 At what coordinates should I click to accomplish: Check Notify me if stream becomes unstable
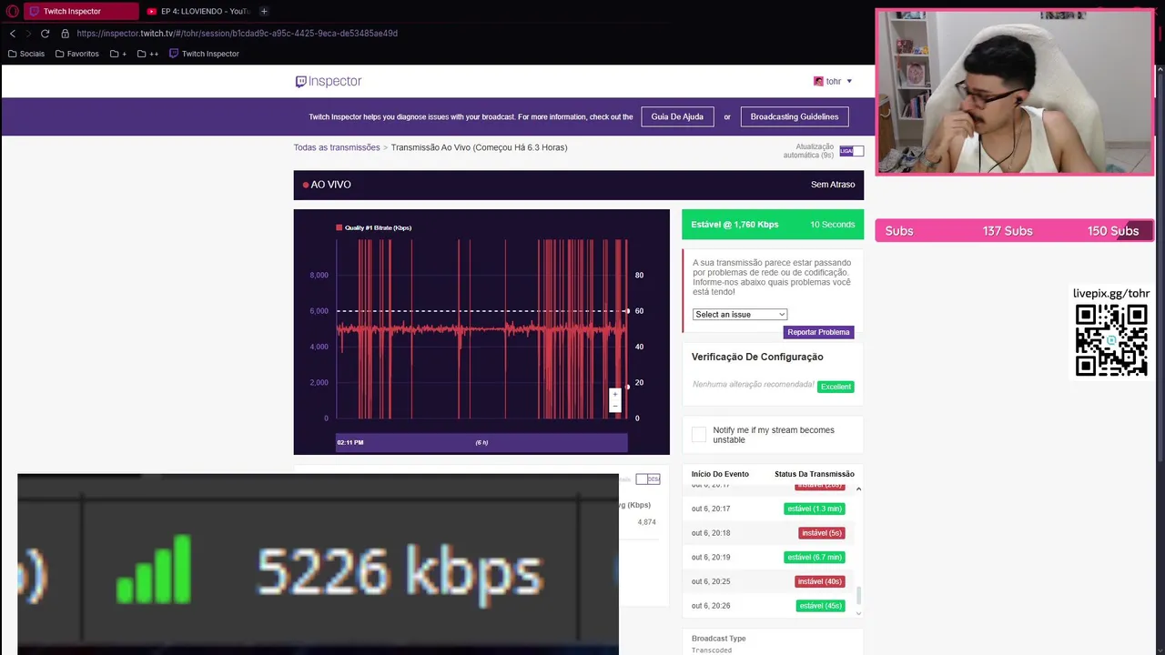tap(699, 435)
